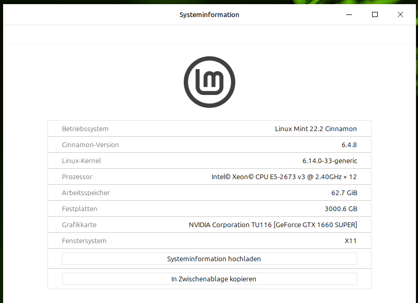This screenshot has width=418, height=303.
Task: Click the 62.7 GiB memory value
Action: click(x=345, y=193)
